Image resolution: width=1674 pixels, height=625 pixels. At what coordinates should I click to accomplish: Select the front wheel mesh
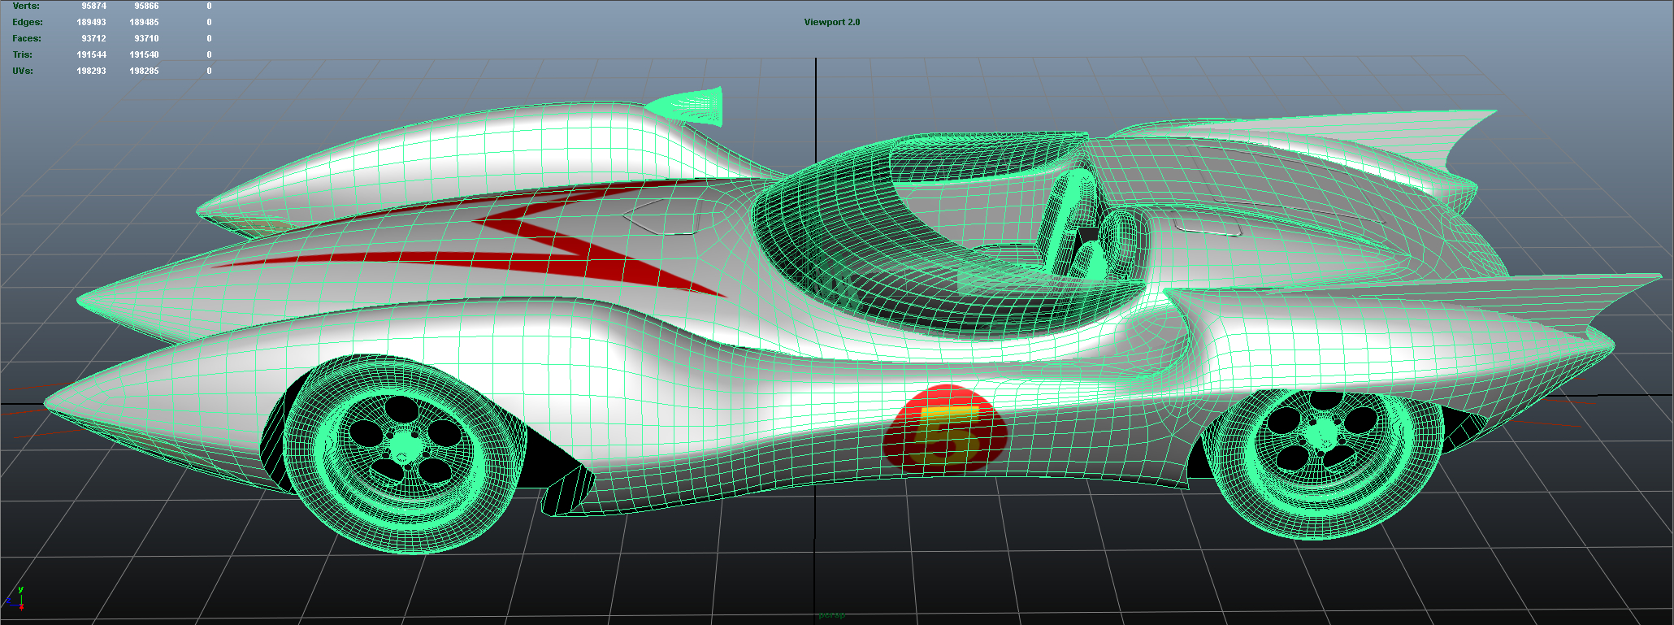tap(404, 454)
